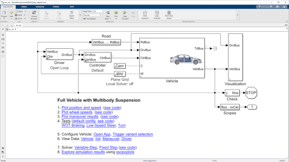The image size is (289, 162).
Task: Open the WOT Braking test link
Action: tap(73, 125)
